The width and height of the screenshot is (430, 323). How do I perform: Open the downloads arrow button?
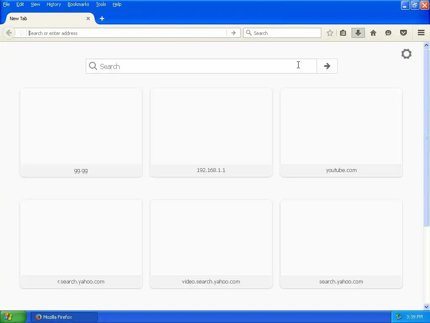(x=358, y=33)
